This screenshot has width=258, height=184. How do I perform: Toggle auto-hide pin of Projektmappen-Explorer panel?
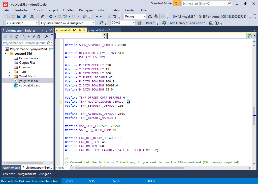[x=46, y=30]
